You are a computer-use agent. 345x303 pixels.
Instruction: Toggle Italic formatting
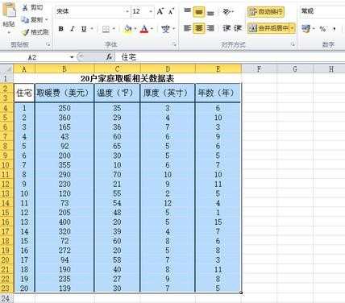click(x=73, y=29)
